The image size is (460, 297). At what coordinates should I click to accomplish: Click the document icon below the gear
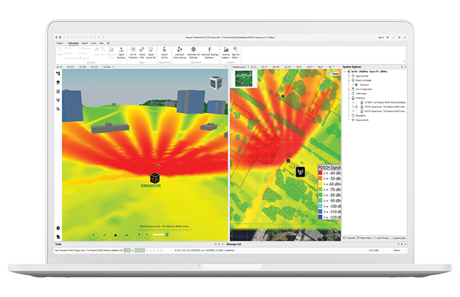coord(58,236)
